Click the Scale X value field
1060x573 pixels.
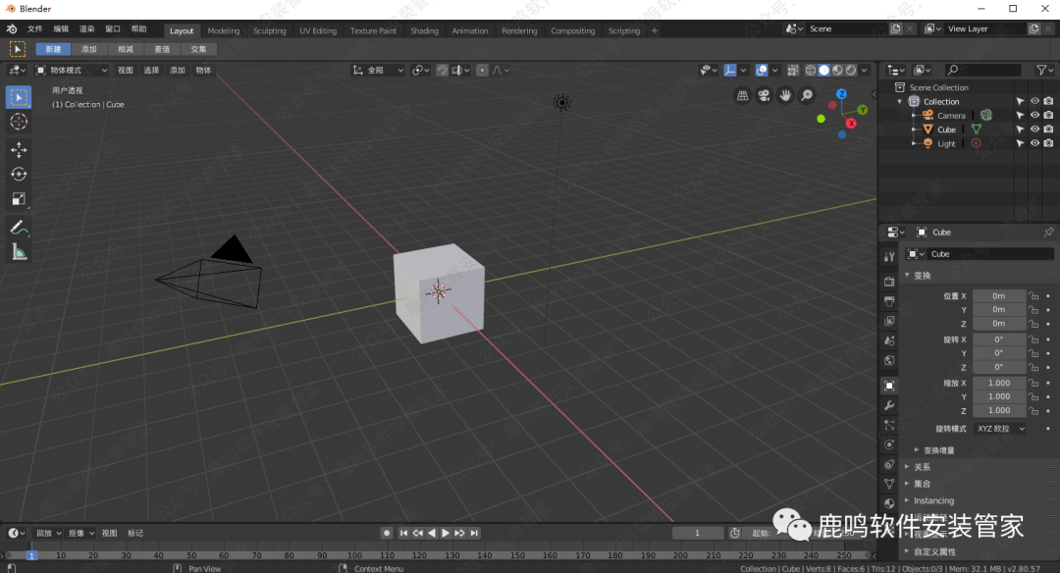tap(998, 383)
